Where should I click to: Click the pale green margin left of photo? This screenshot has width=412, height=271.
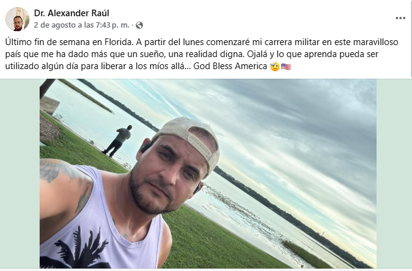coord(20,174)
